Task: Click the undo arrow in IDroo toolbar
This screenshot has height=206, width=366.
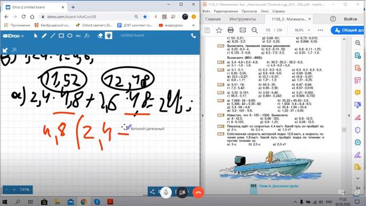Action: coord(5,50)
